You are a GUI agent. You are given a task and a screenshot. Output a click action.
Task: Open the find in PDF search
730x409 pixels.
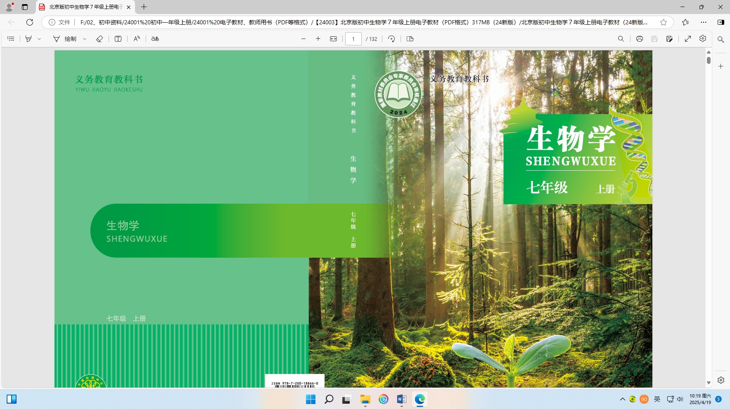[x=621, y=39]
